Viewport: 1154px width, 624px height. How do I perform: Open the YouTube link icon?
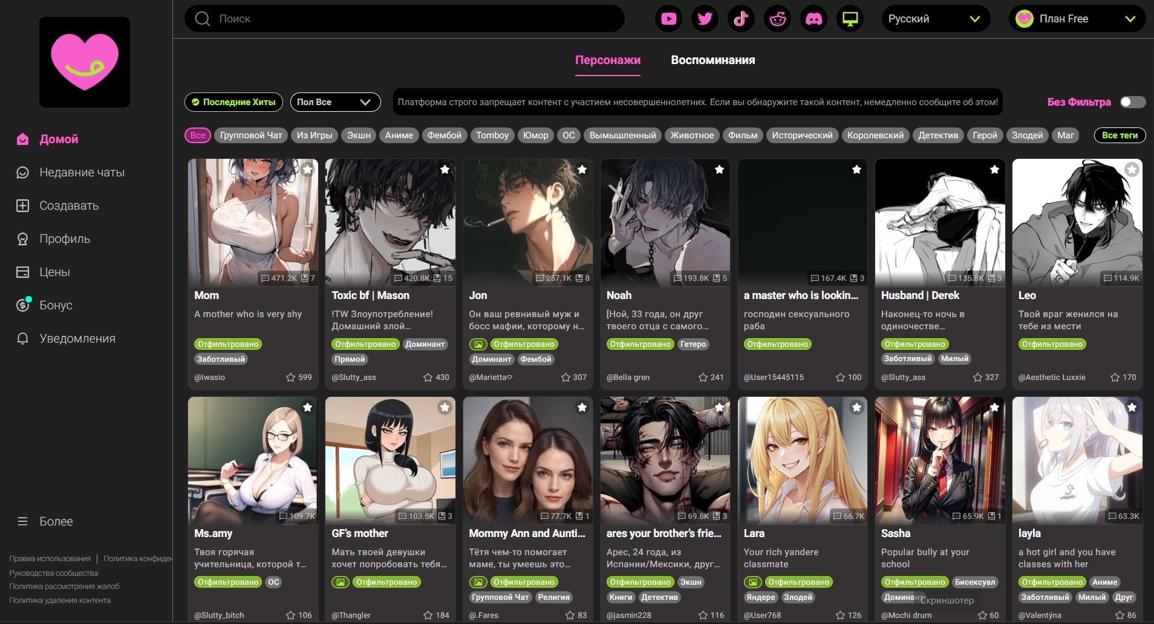tap(668, 19)
